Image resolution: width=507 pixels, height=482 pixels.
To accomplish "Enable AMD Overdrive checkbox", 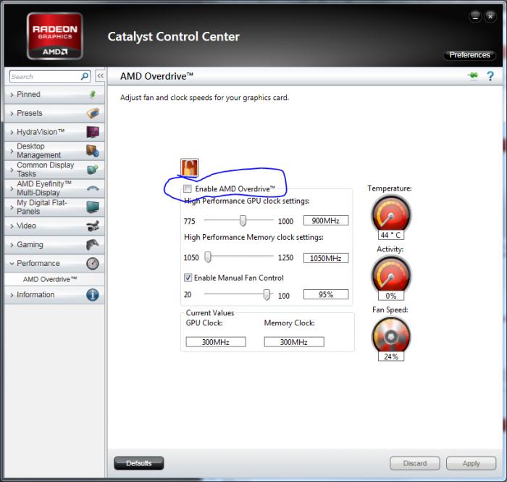I will point(187,188).
